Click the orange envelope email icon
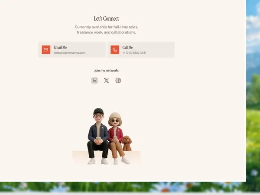Image resolution: width=260 pixels, height=195 pixels. [x=46, y=50]
